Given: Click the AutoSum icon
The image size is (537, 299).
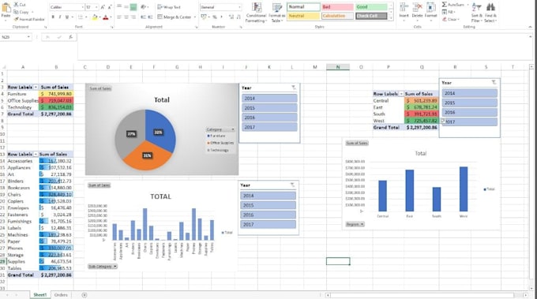Looking at the screenshot, I should (x=444, y=5).
